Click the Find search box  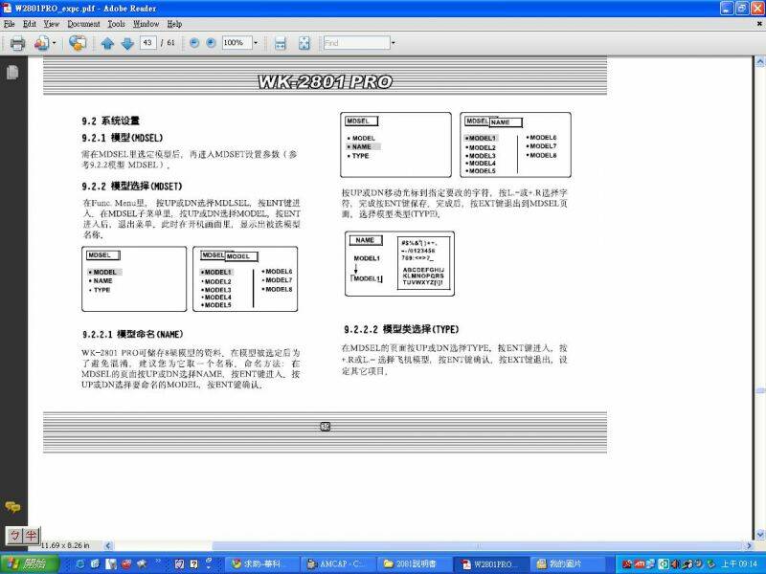(x=356, y=43)
